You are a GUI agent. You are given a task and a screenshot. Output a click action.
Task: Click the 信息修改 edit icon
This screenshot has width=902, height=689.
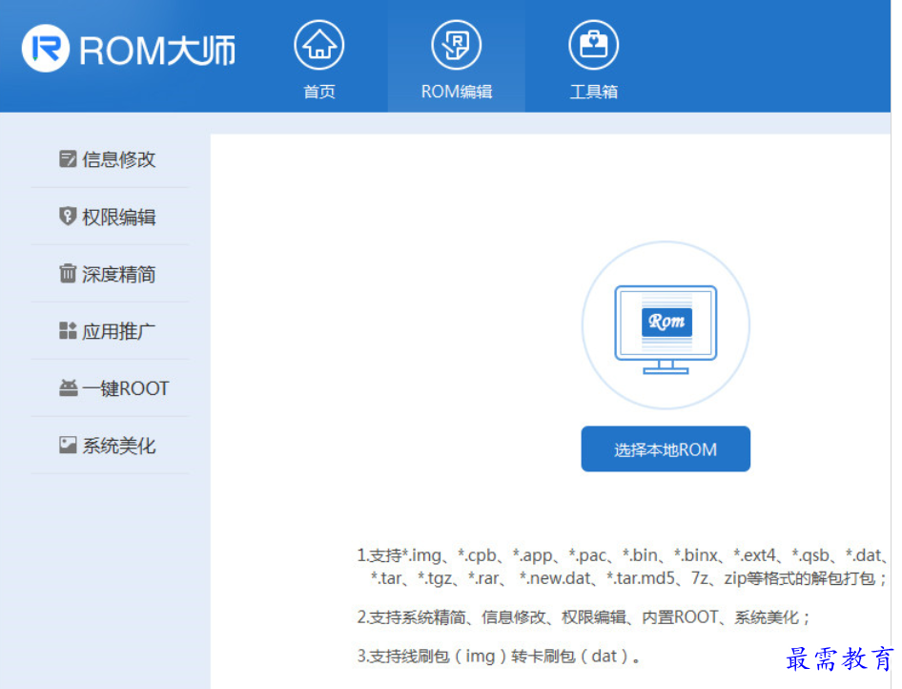(68, 158)
